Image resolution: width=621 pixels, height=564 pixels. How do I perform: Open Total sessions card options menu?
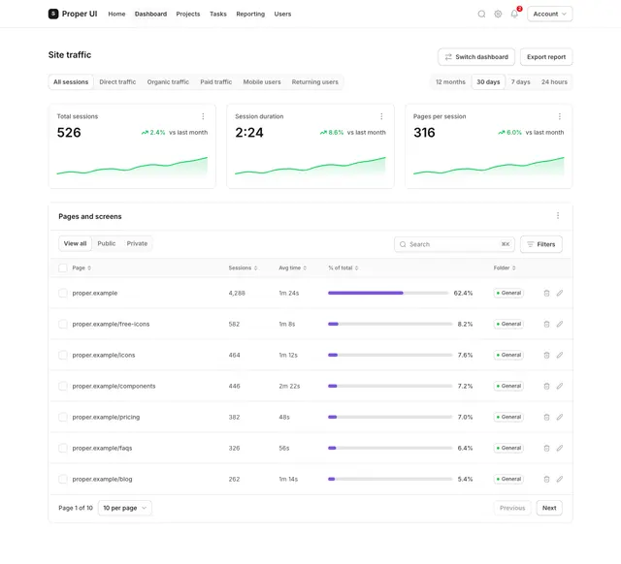click(x=203, y=116)
